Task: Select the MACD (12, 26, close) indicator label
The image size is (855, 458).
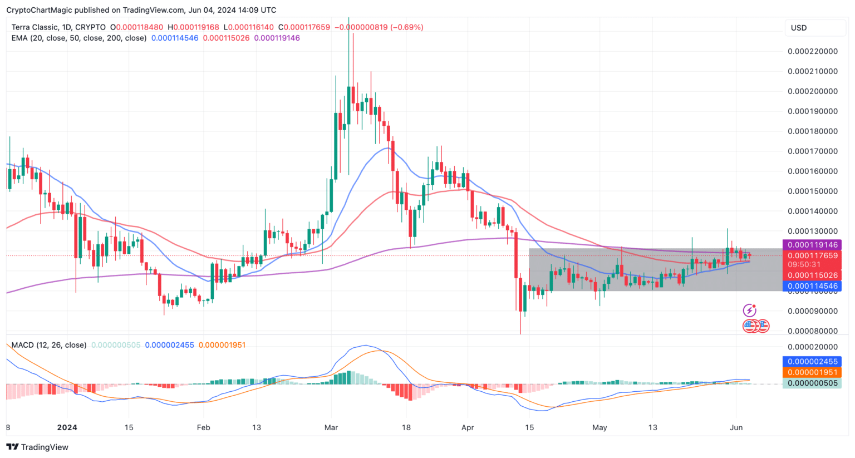Action: [49, 345]
